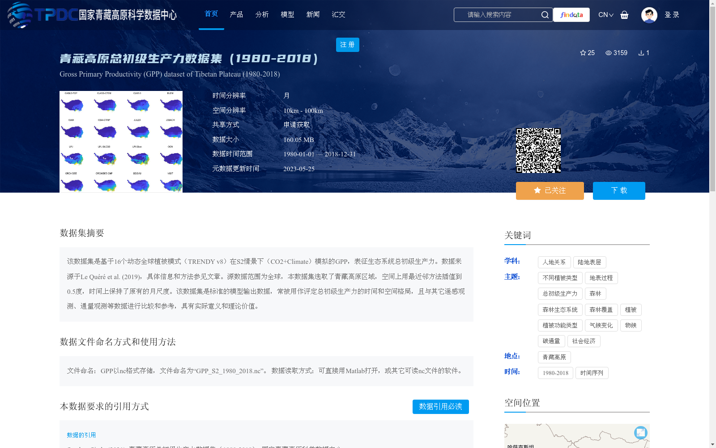Open the 新闻 menu item

click(313, 14)
